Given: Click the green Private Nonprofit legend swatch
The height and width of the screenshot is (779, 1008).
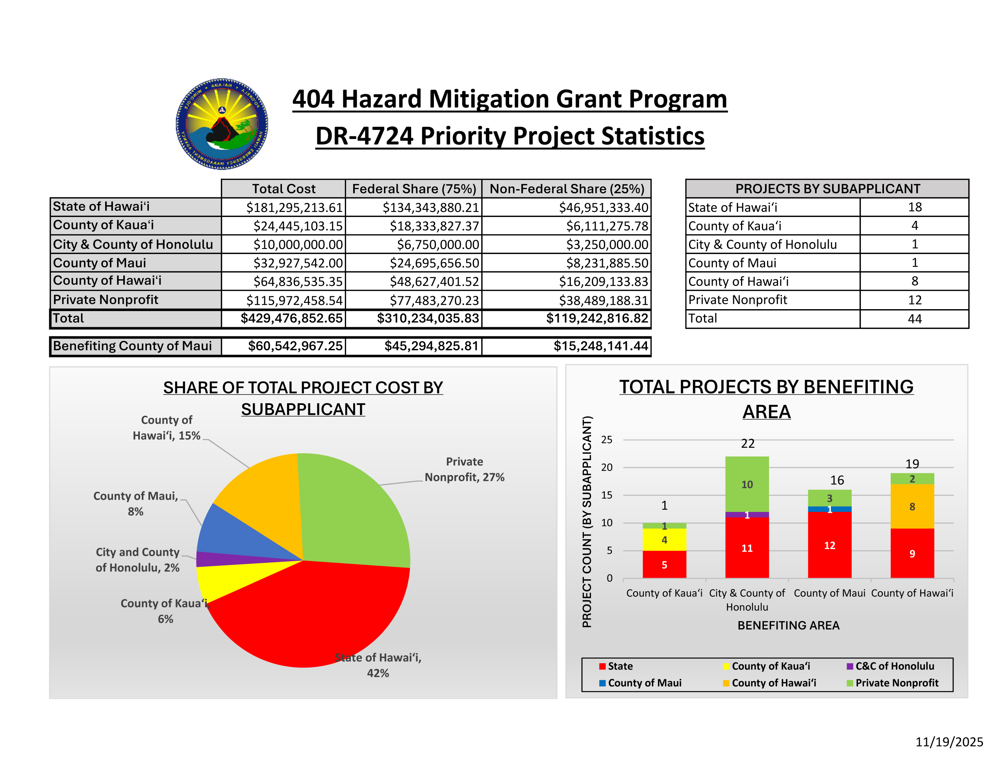Looking at the screenshot, I should point(850,683).
